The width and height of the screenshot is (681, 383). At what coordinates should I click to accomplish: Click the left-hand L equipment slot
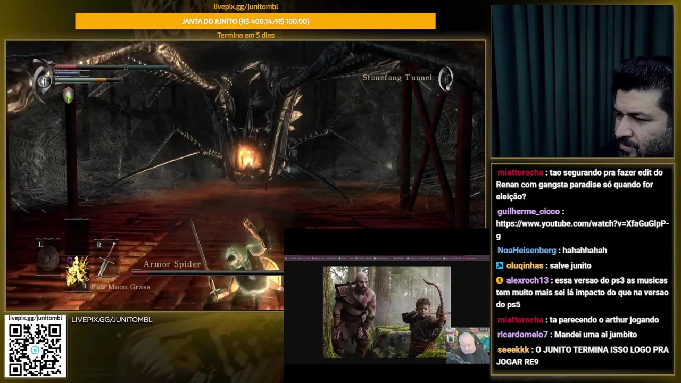tap(48, 258)
